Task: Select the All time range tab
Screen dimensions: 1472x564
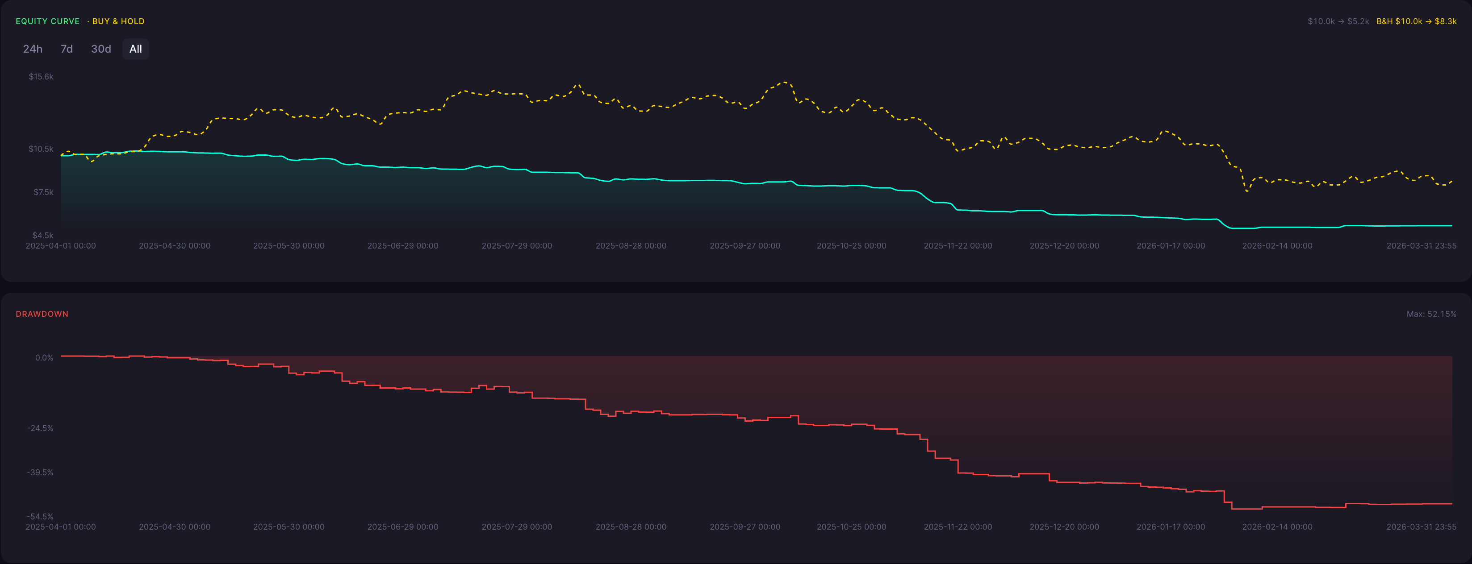Action: pyautogui.click(x=135, y=49)
